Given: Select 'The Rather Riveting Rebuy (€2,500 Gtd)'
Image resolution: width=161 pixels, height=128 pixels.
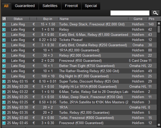Looking at the screenshot, I should (89, 71).
